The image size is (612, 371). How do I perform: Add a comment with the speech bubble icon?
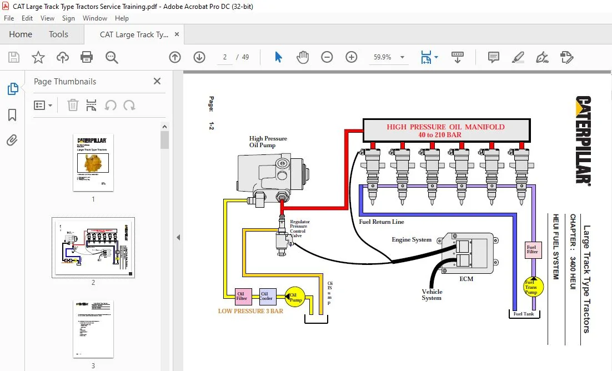coord(493,57)
